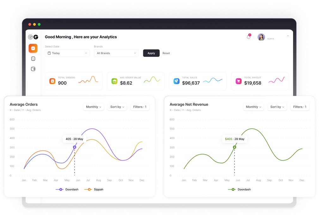The width and height of the screenshot is (319, 219).
Task: Click the admin profile avatar
Action: (x=261, y=37)
